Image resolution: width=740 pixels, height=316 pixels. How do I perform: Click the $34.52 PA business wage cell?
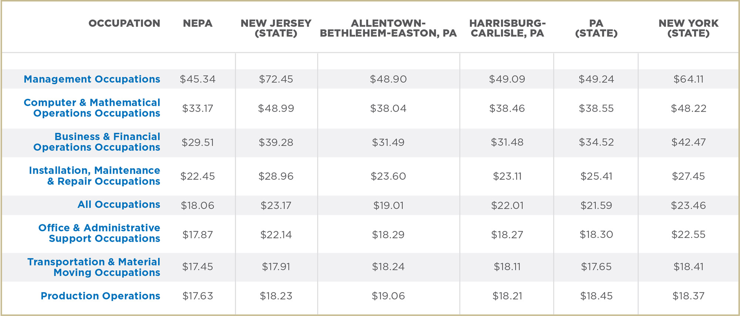coord(596,142)
